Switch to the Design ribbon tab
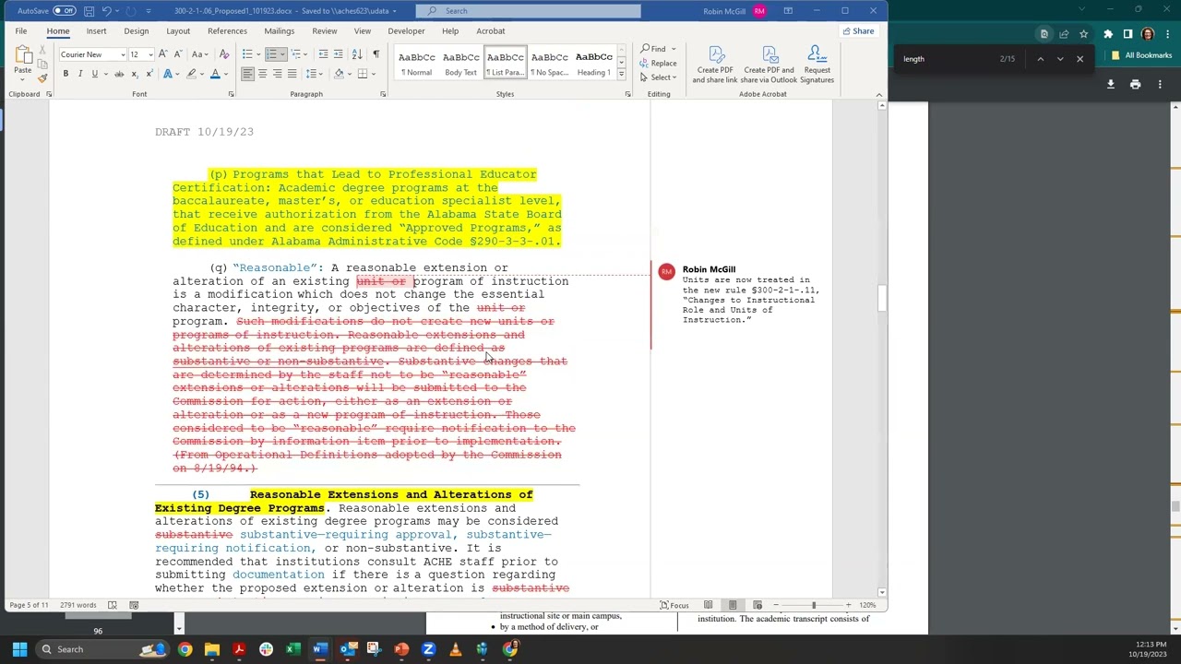Image resolution: width=1181 pixels, height=664 pixels. click(x=136, y=31)
